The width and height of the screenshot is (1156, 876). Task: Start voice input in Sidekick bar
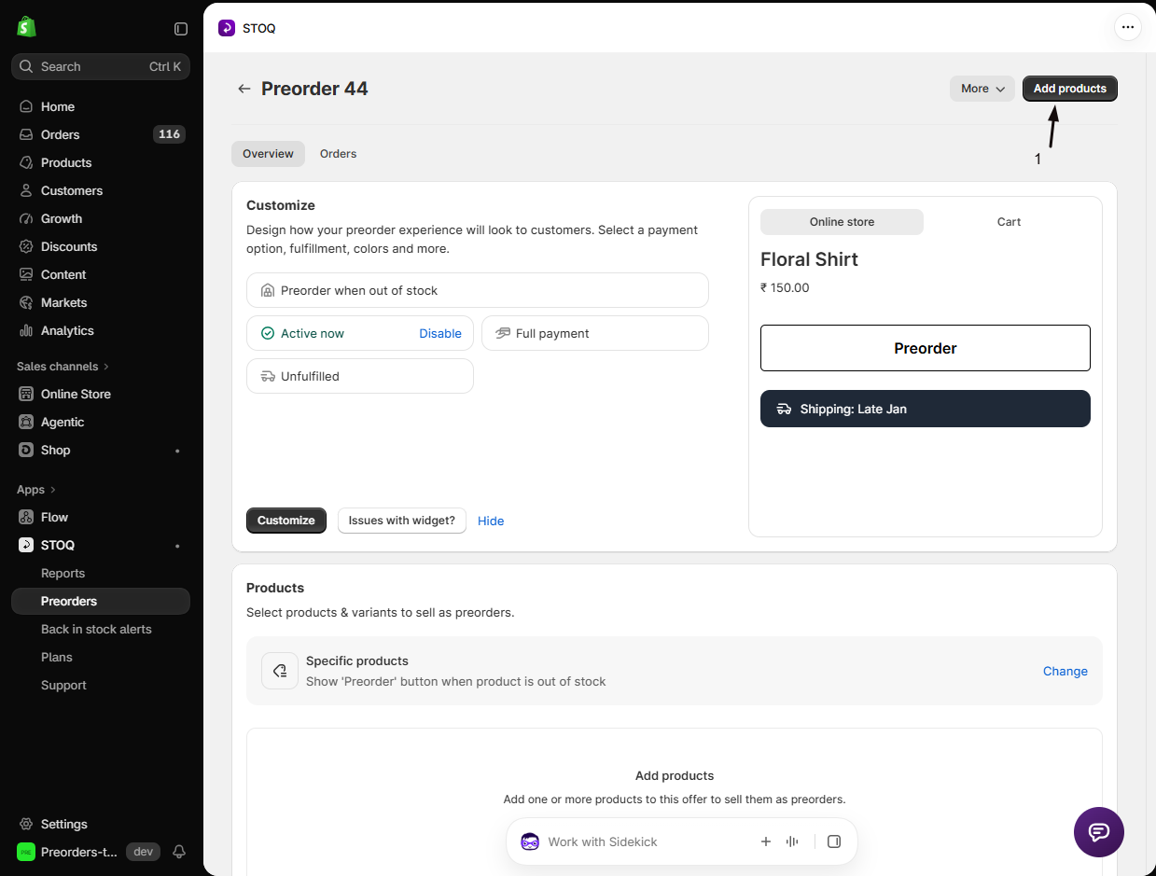792,841
